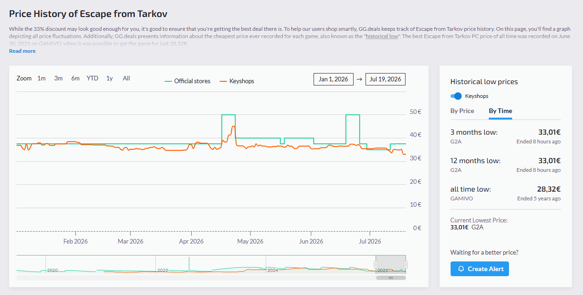583x295 pixels.
Task: Open the Jul 19, 2026 end date field
Action: (385, 79)
